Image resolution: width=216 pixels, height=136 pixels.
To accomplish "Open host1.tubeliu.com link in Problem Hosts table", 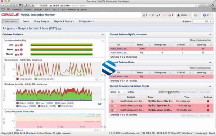I will coord(119,76).
